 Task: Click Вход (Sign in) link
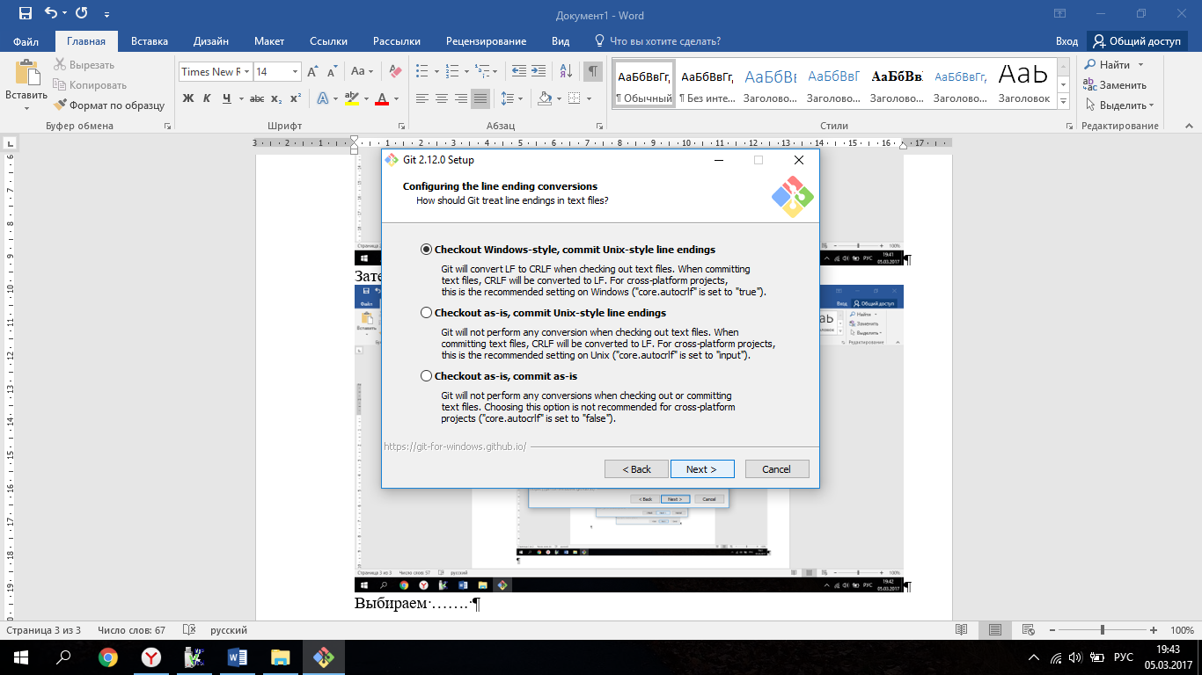[1066, 41]
